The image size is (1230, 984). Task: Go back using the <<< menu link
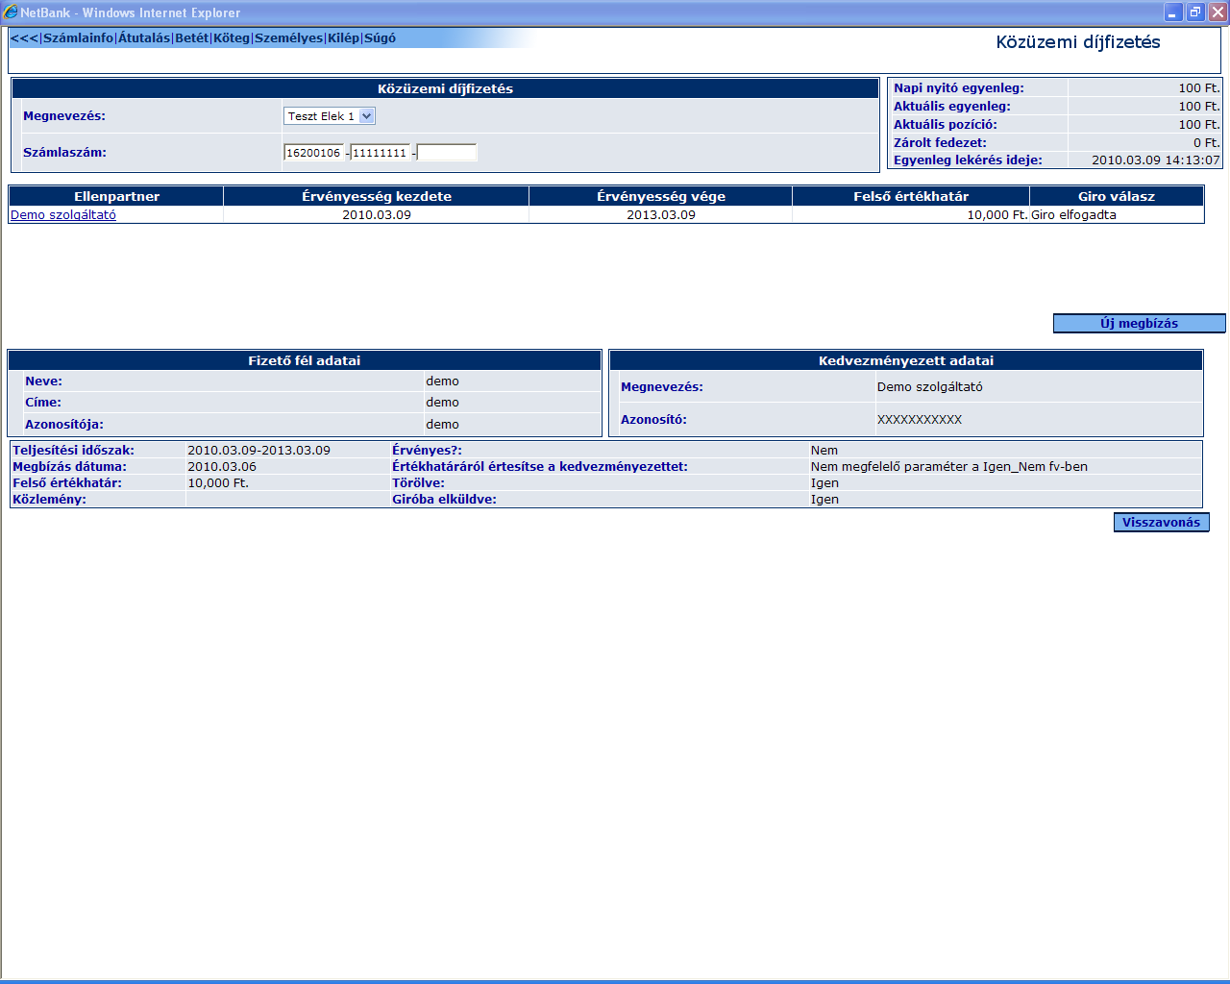(x=24, y=38)
